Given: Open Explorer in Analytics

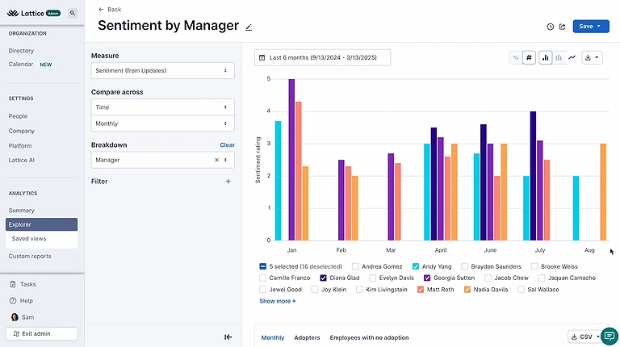Looking at the screenshot, I should [41, 224].
